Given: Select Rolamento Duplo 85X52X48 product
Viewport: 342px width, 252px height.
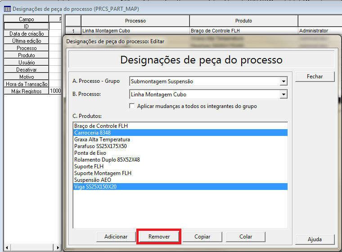Looking at the screenshot, I should tap(180, 160).
